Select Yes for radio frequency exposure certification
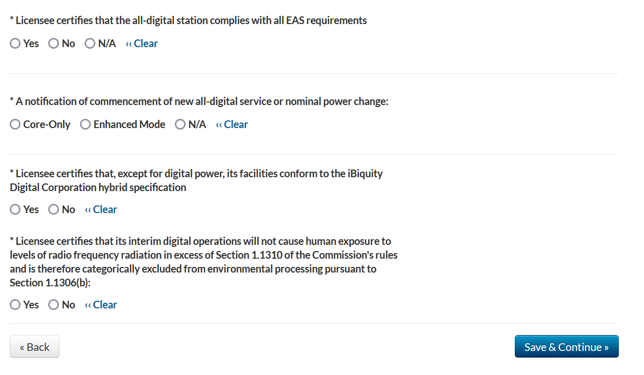644x375 pixels. coord(15,305)
